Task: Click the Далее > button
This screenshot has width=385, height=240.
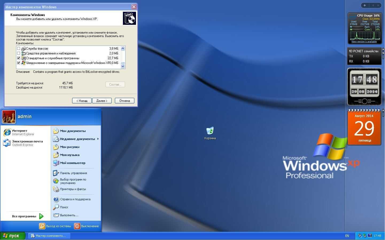Action: point(102,101)
